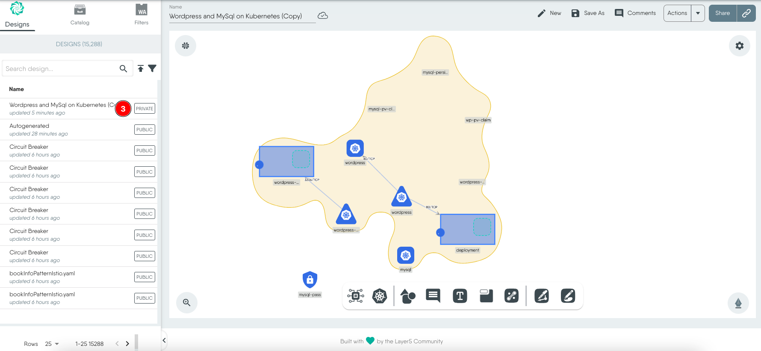Image resolution: width=761 pixels, height=351 pixels.
Task: Toggle the PUBLIC badge on the first bookInfoPatternIstio.yaml
Action: 145,277
